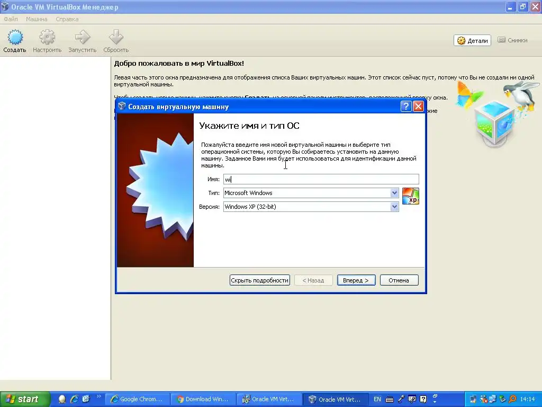Click the keyboard icon in language bar
This screenshot has height=407, width=542.
[389, 400]
